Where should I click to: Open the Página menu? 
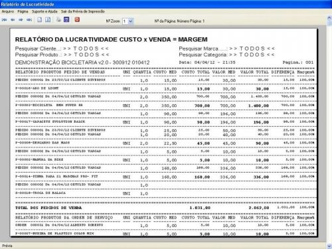click(23, 11)
